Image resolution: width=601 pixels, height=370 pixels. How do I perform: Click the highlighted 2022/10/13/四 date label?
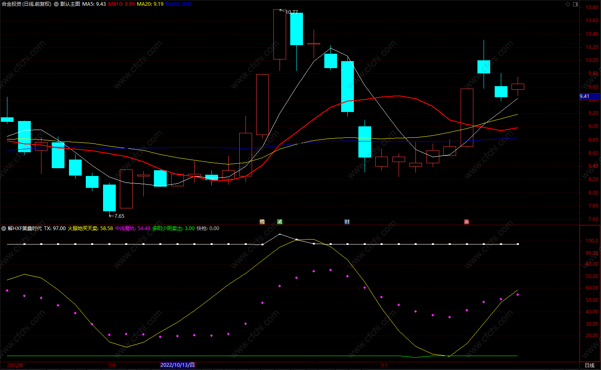(177, 365)
